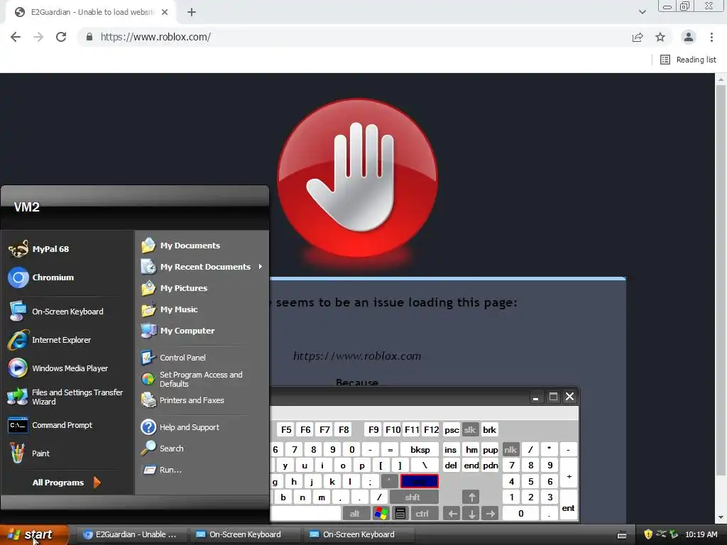The width and height of the screenshot is (727, 545).
Task: Open Help and Support
Action: [180, 426]
